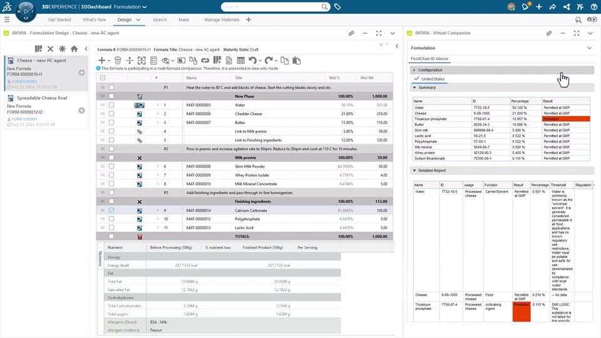The image size is (601, 338).
Task: Switch to the Search tab
Action: [160, 19]
